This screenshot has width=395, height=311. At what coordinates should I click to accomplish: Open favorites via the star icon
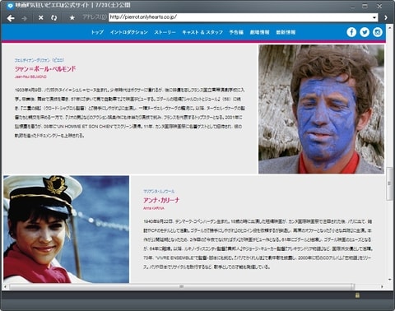pos(72,18)
